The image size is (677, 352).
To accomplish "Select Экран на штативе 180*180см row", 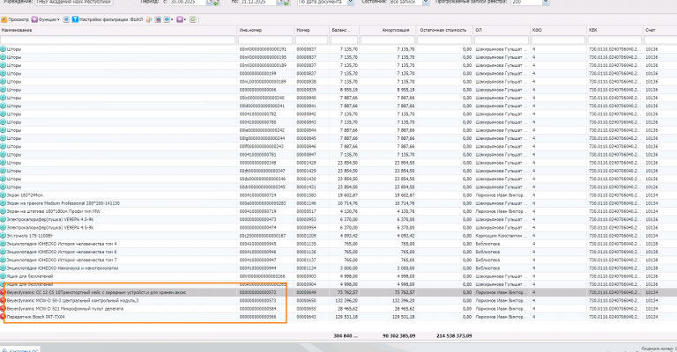I will (x=338, y=211).
